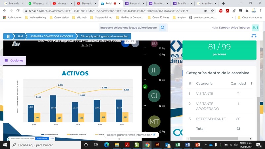Toggle CJ microphone mute icon
Viewport: 265px width, 149px height.
point(160,106)
